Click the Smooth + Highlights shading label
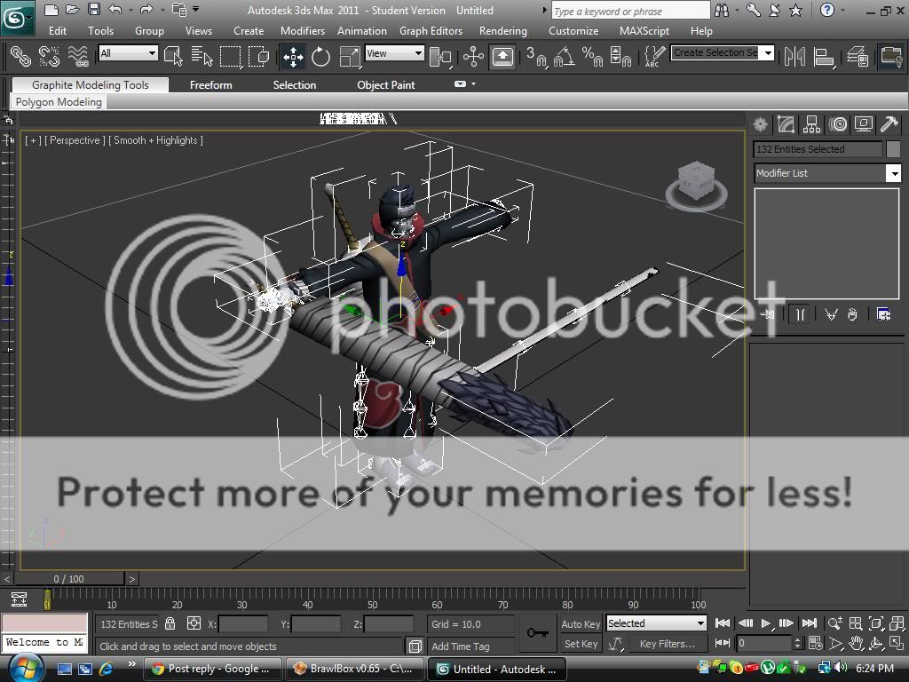This screenshot has width=909, height=682. point(155,140)
